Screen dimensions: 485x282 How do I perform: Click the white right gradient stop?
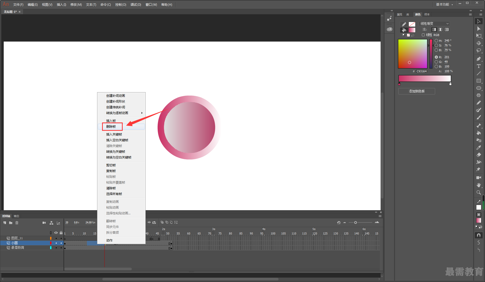[x=450, y=84]
